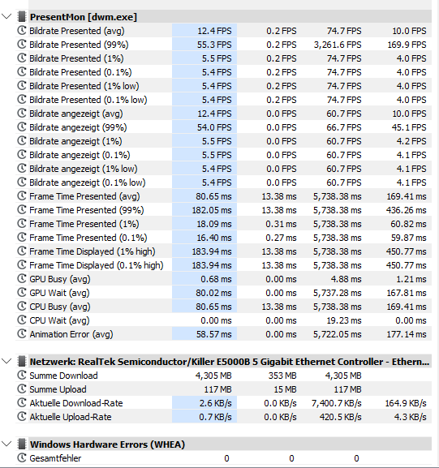Click the clock icon beside CPU Wait (avg)
The image size is (439, 468).
[22, 320]
